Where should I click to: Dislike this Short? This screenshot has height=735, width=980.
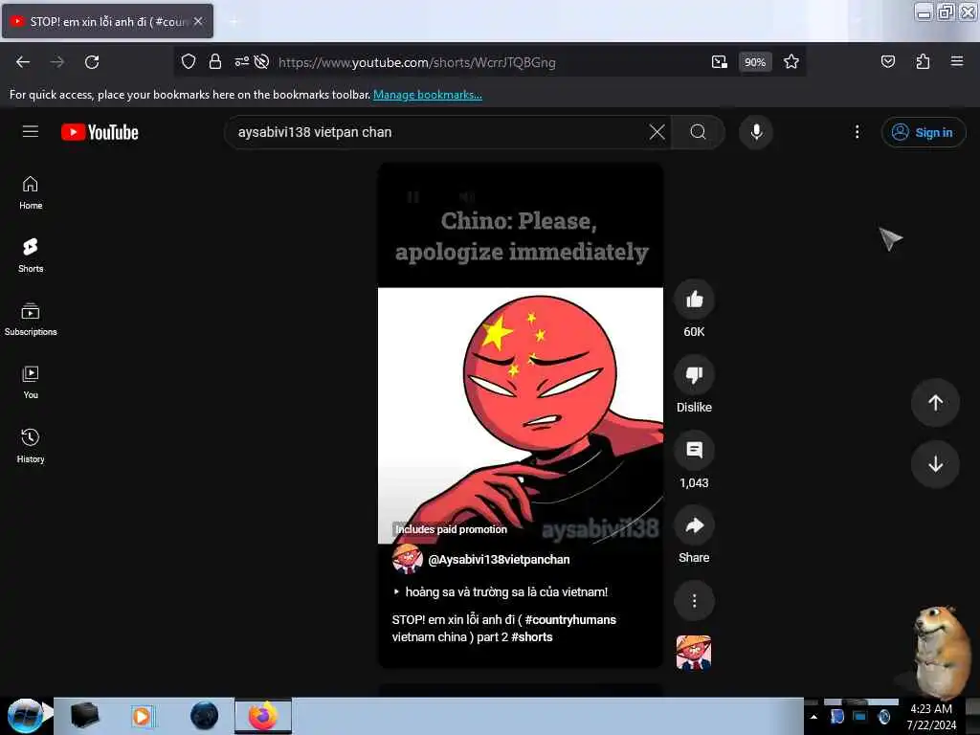click(x=694, y=375)
